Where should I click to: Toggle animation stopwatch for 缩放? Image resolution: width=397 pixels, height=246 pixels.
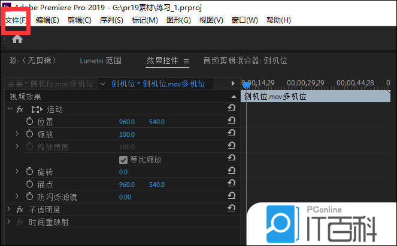30,134
